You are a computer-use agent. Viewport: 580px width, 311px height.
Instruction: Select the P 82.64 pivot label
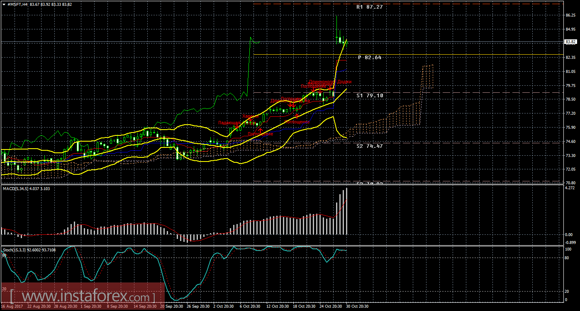click(x=369, y=58)
